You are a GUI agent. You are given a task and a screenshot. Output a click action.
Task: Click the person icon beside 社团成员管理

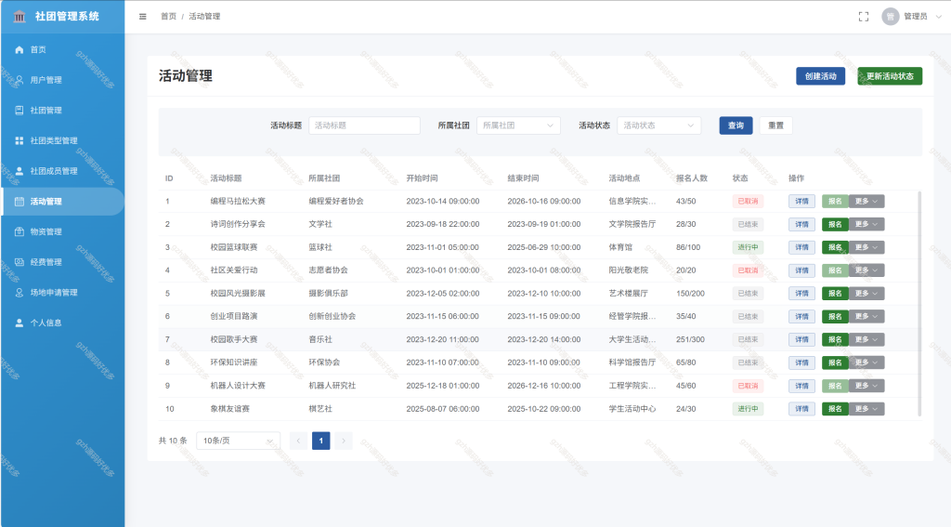[x=20, y=171]
